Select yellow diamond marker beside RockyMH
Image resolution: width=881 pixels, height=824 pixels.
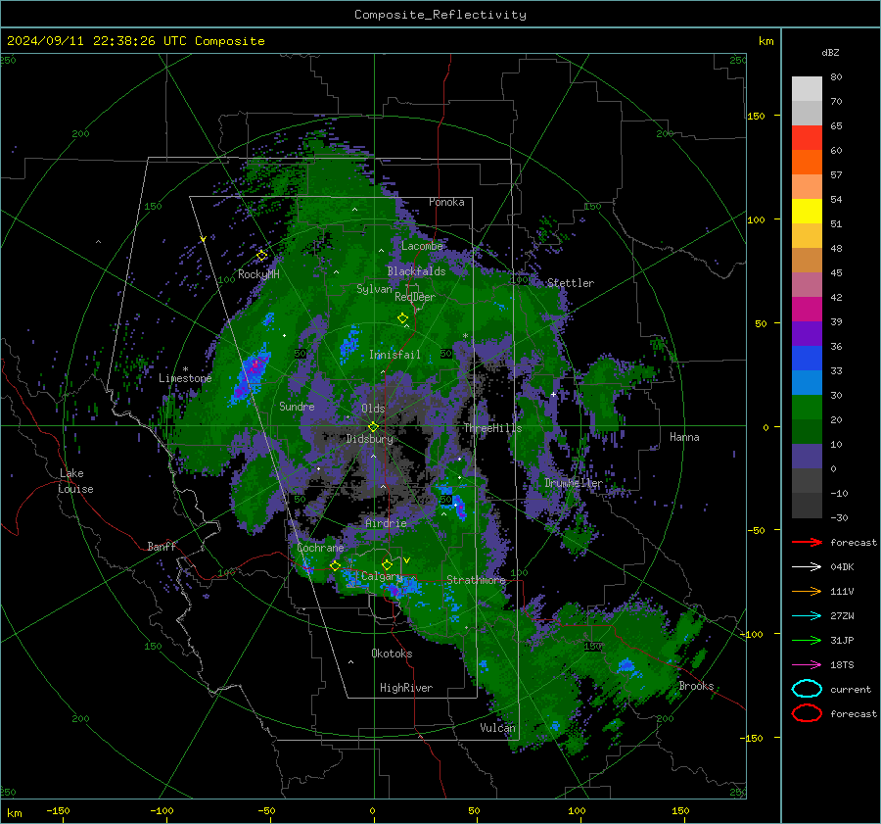pyautogui.click(x=261, y=256)
